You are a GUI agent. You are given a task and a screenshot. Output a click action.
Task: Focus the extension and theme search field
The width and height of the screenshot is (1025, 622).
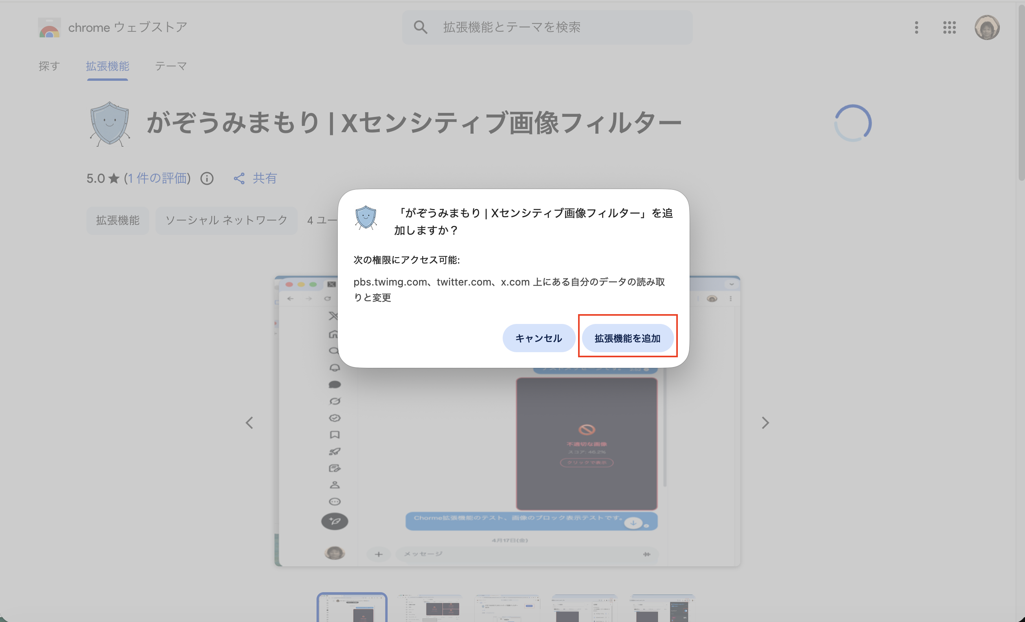547,27
